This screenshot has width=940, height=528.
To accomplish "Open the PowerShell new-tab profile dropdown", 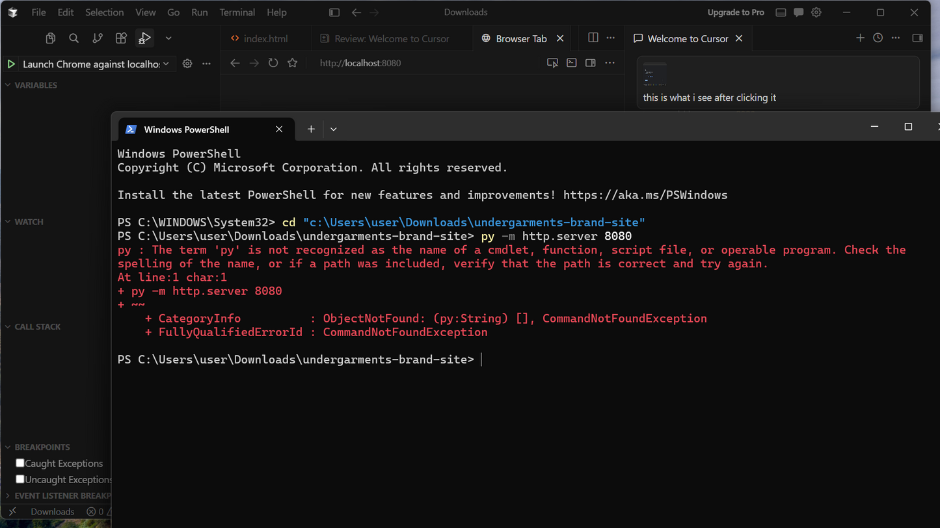I will point(334,129).
